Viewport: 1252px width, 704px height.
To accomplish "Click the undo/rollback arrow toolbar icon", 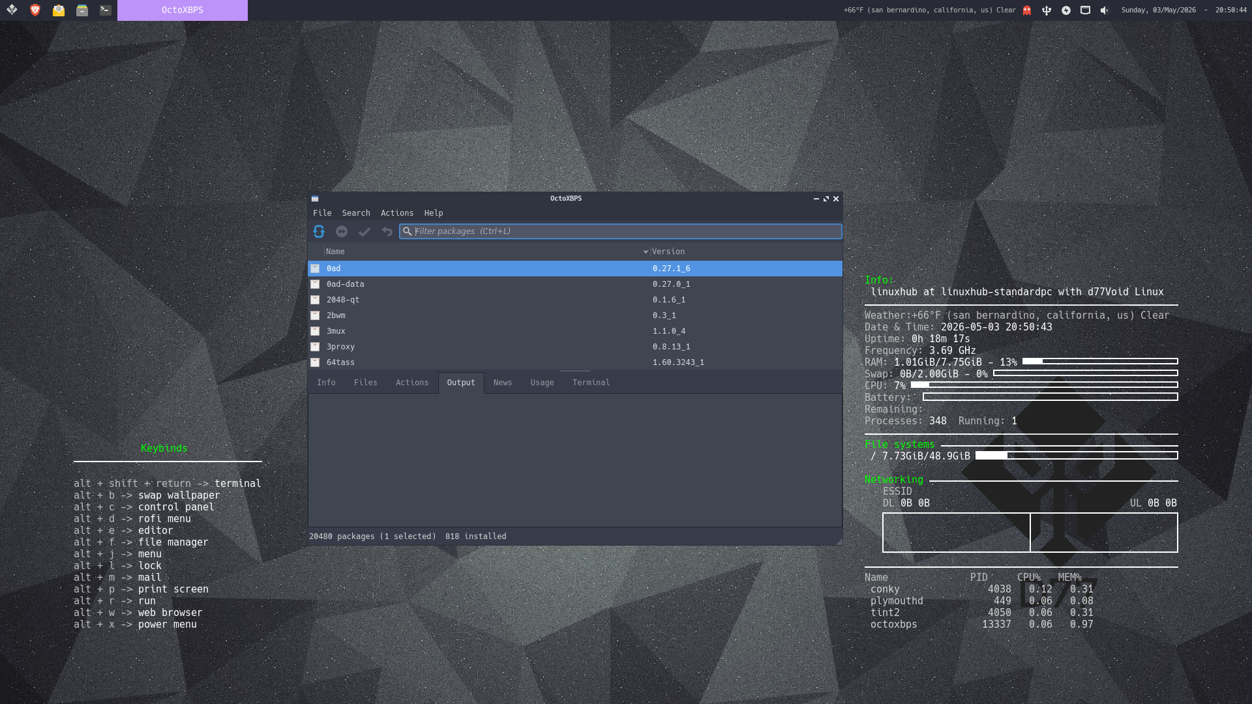I will pos(387,231).
